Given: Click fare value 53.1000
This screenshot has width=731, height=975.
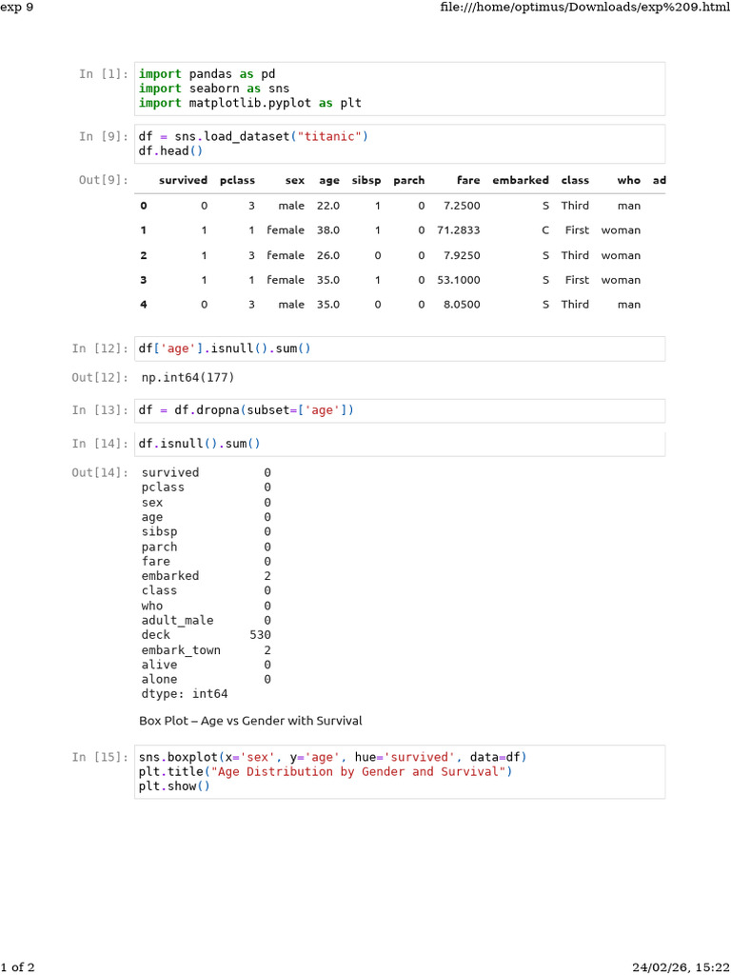Looking at the screenshot, I should coord(458,280).
